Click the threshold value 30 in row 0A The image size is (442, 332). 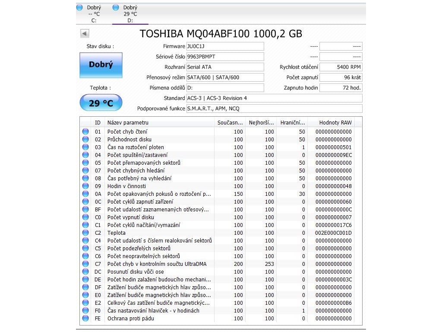pyautogui.click(x=302, y=194)
